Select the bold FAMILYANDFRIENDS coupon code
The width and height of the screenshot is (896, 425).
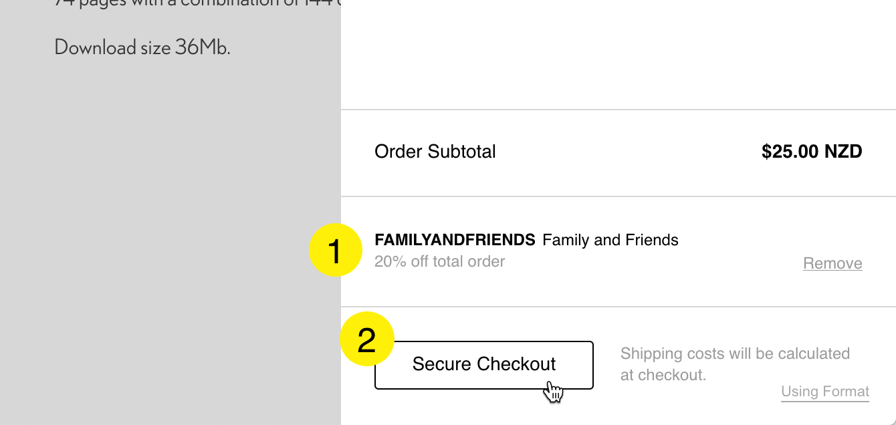[x=455, y=240]
